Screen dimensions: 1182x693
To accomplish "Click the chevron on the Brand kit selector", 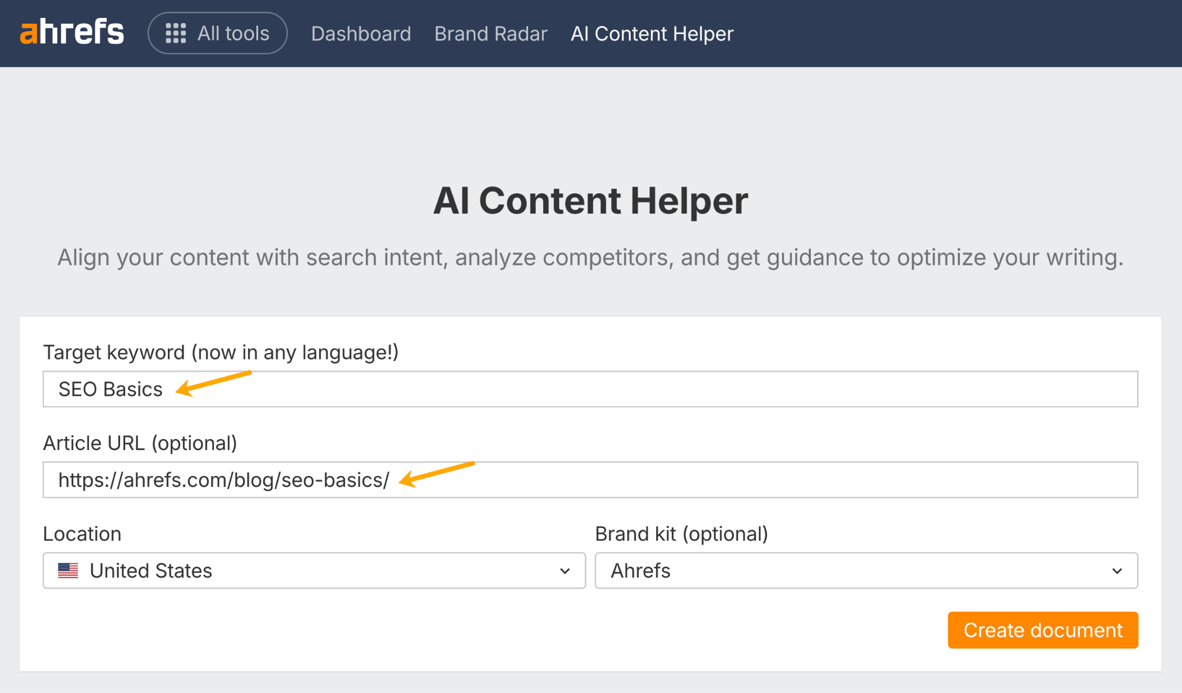I will [1118, 571].
